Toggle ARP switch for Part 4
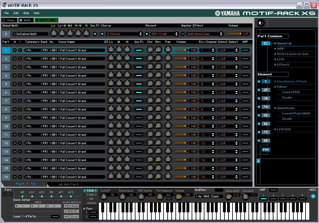Image resolution: width=319 pixels, height=223 pixels. (x=245, y=75)
